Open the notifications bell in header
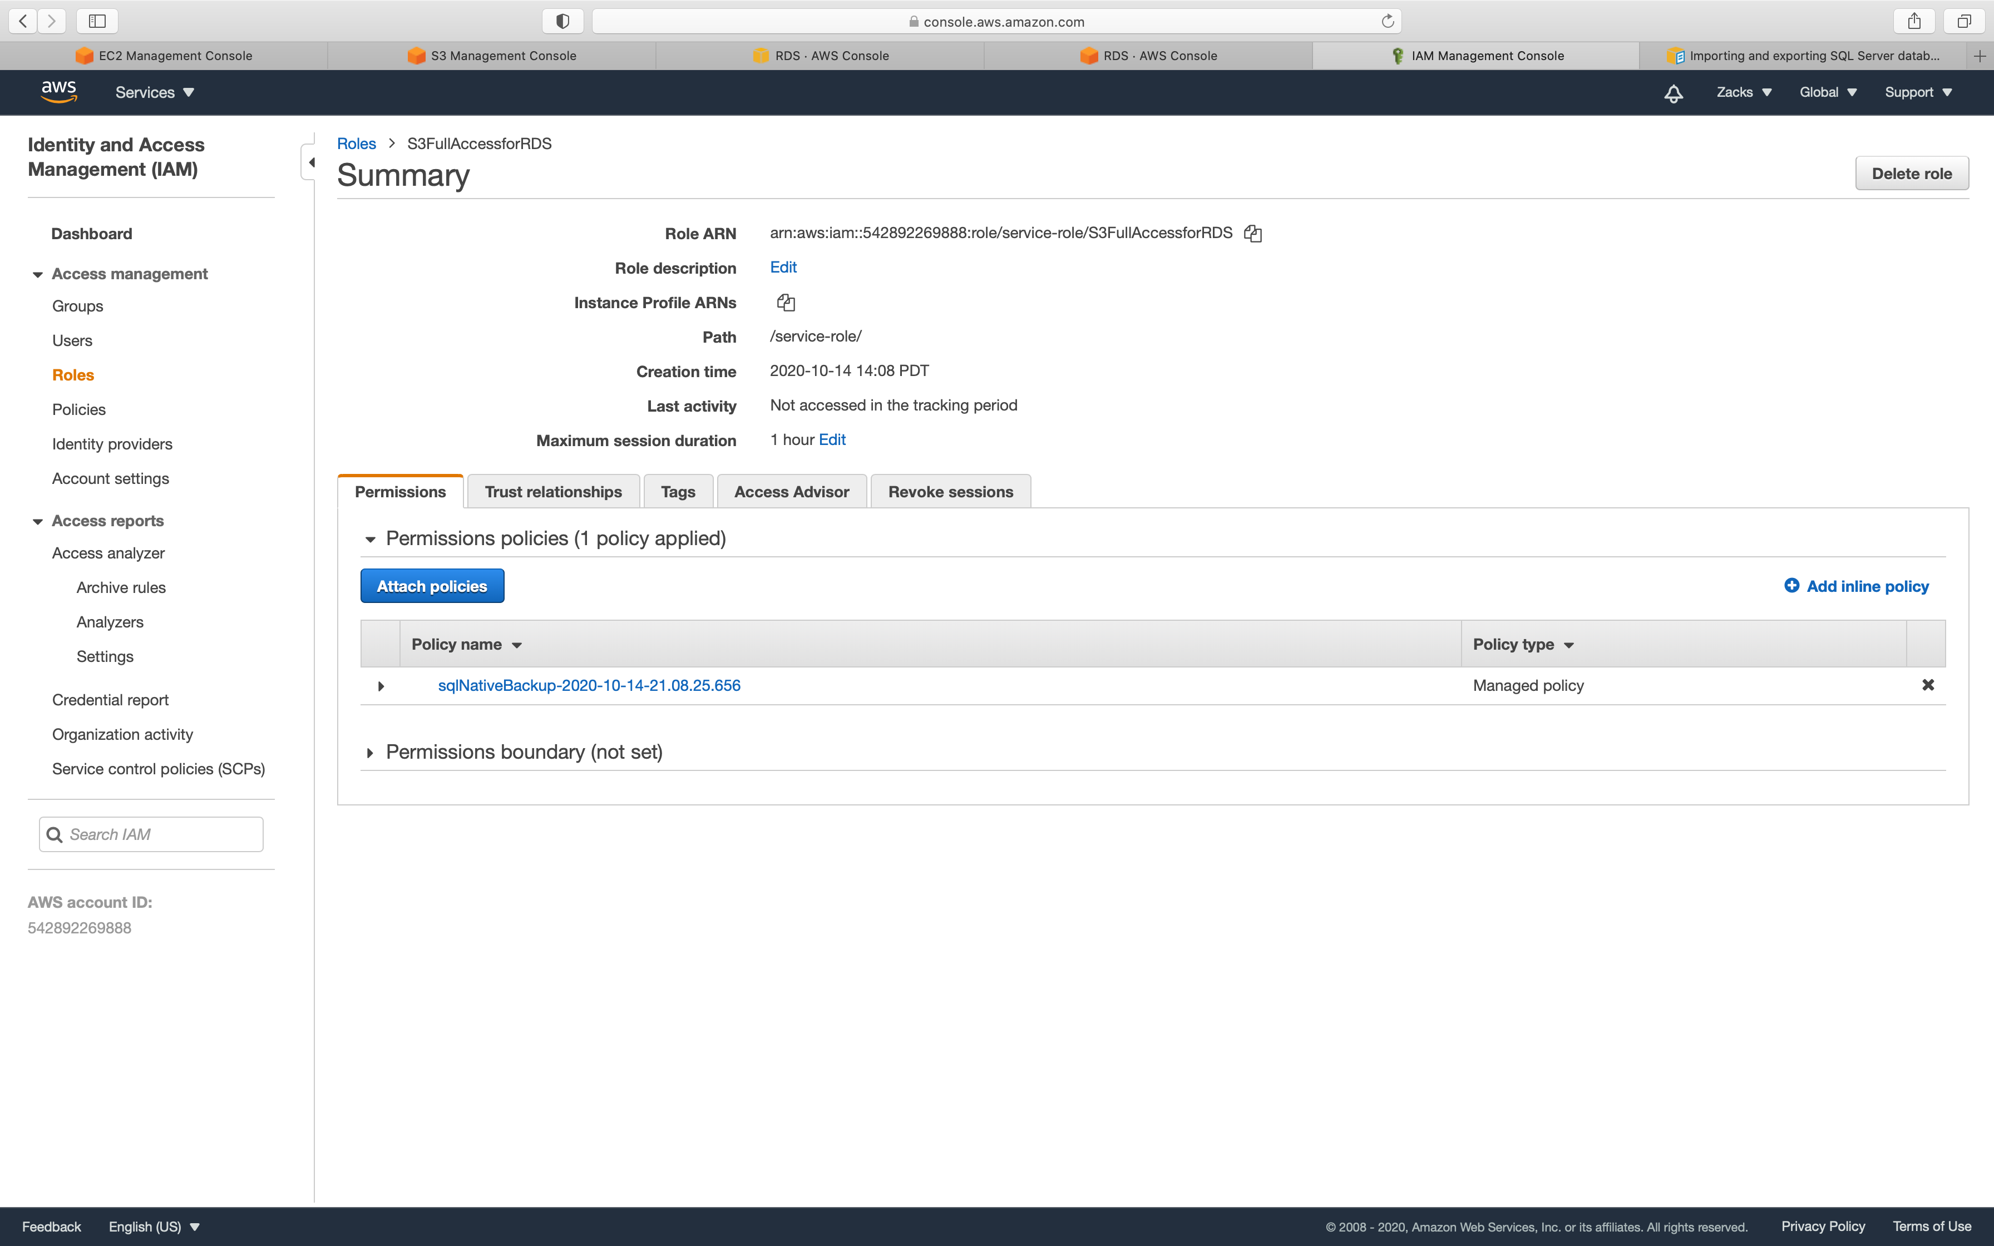 (x=1672, y=93)
